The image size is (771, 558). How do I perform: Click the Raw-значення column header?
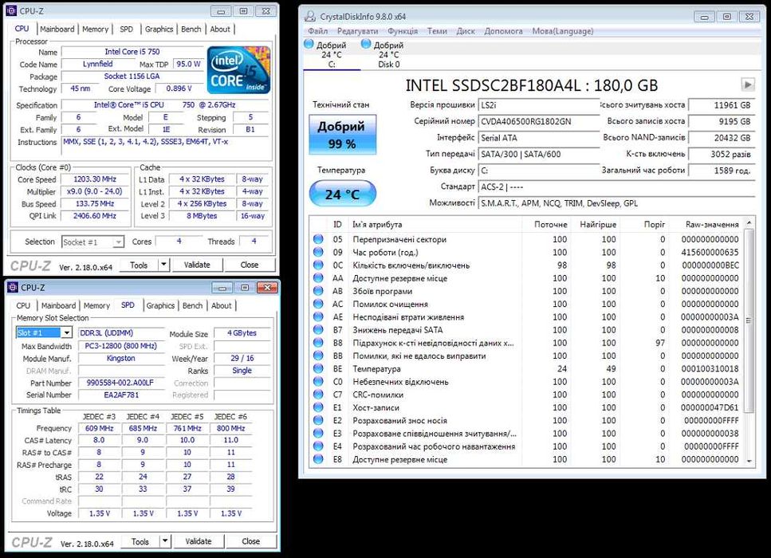[x=712, y=224]
